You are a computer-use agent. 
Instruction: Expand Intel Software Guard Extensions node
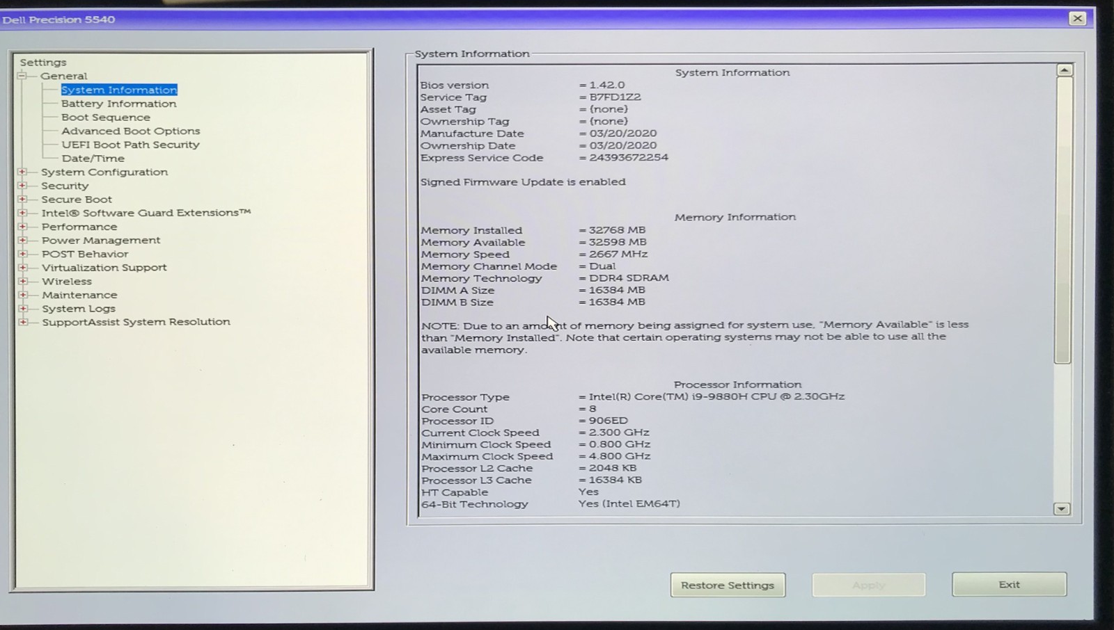(x=22, y=213)
